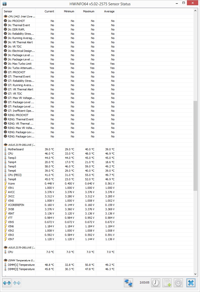Click the lightning icon beside VBAT
Viewport: 200px width, 292px height.
pyautogui.click(x=5, y=213)
